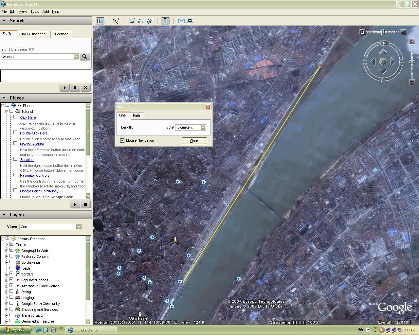Screen dimensions: 419x335
Task: Switch to Directions tab
Action: pos(61,34)
